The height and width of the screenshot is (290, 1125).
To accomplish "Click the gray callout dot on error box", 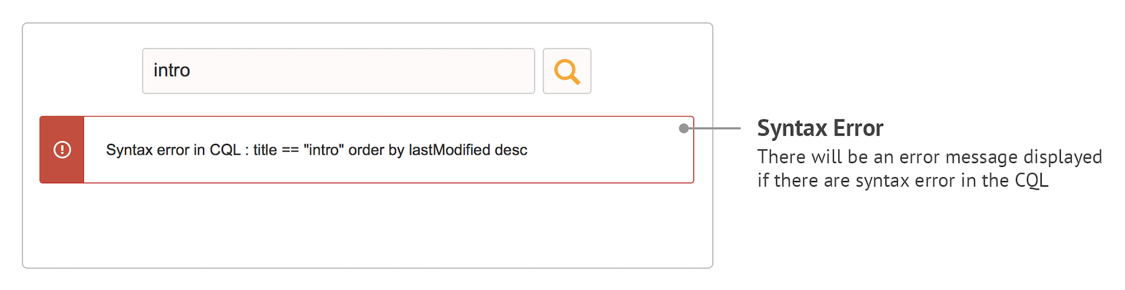I will point(683,128).
